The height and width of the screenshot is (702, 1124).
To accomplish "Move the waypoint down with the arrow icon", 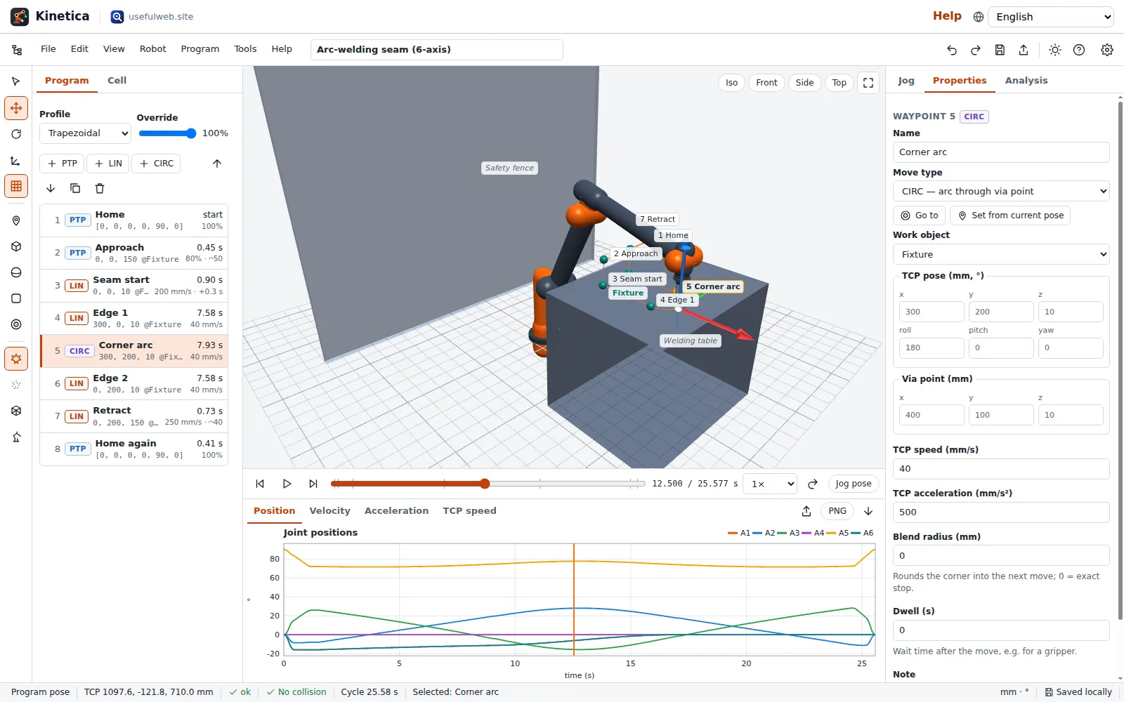I will click(x=51, y=188).
